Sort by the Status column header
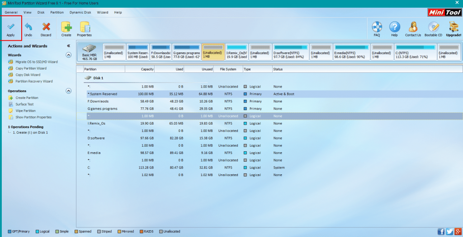 (x=367, y=69)
